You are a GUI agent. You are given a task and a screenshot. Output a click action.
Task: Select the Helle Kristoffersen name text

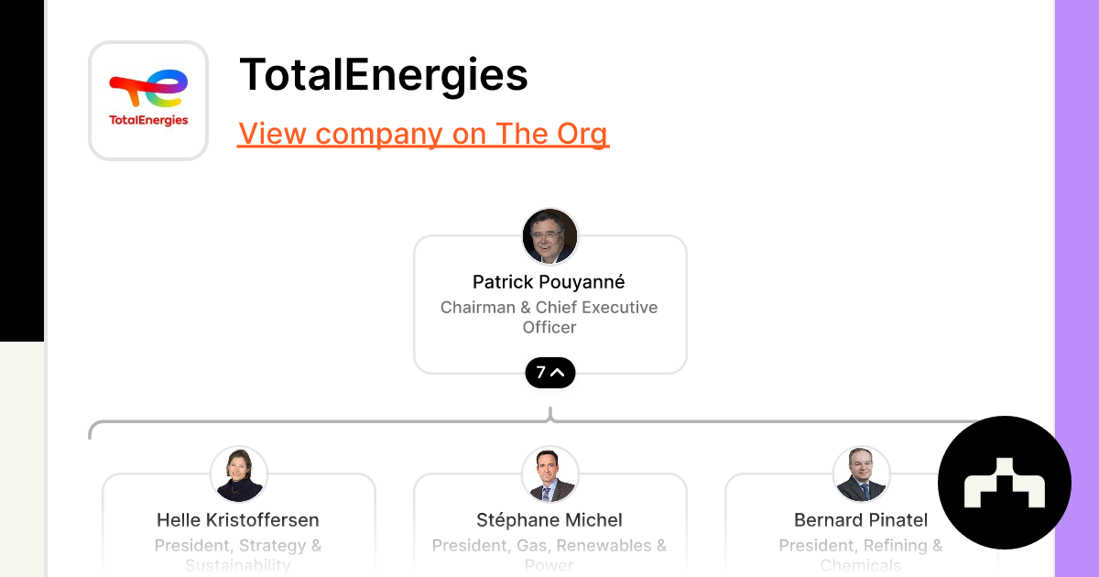pyautogui.click(x=238, y=520)
